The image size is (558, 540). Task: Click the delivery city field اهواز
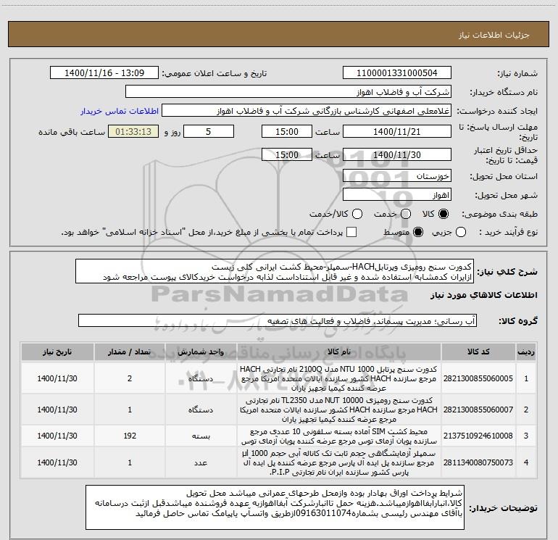coord(397,195)
